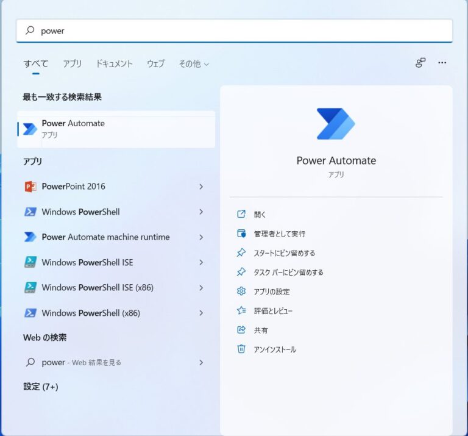The image size is (468, 436).
Task: Click the Windows PowerShell (x86) icon
Action: coord(30,313)
